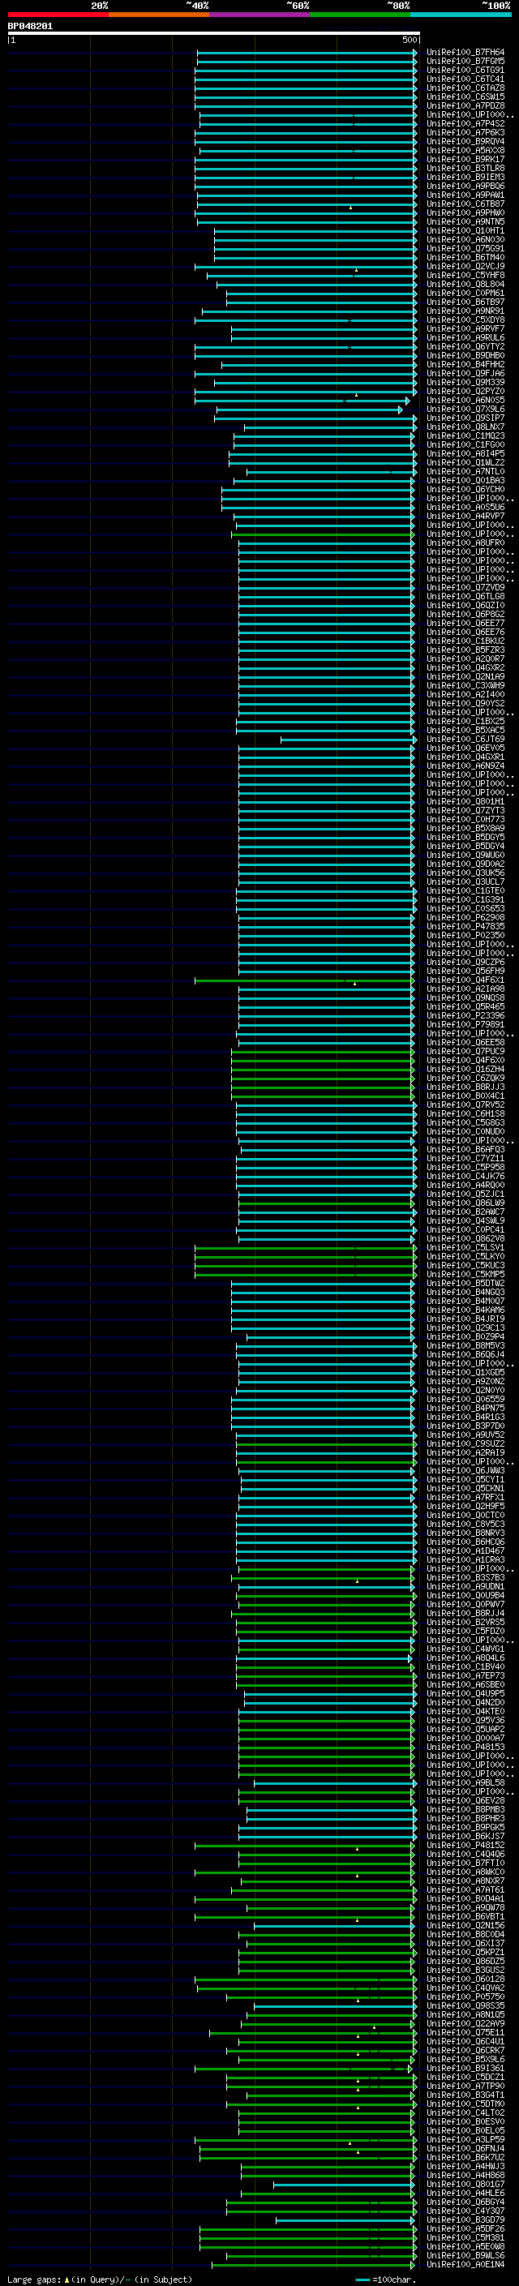Click hit label UniRef100_P02350
This screenshot has width=519, height=2286.
[465, 935]
